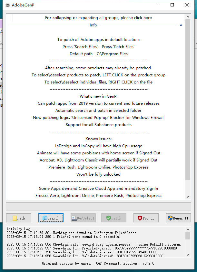Click "What's new in GenP:" heading
Viewport: 197px width, 272px height.
[98, 96]
